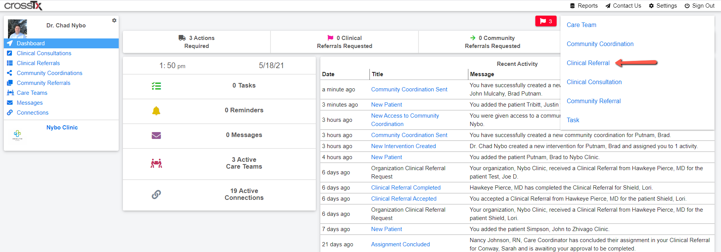
Task: Click the CrossTx logo
Action: point(23,5)
